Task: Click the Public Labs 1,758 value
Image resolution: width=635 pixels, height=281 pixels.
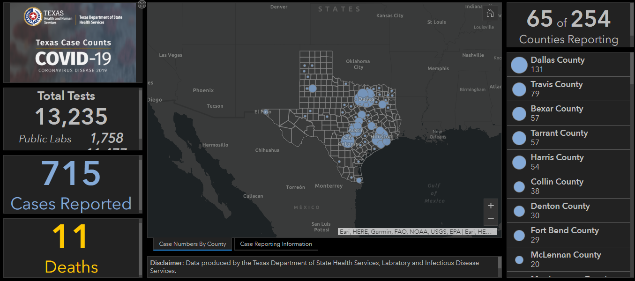Action: [x=107, y=138]
